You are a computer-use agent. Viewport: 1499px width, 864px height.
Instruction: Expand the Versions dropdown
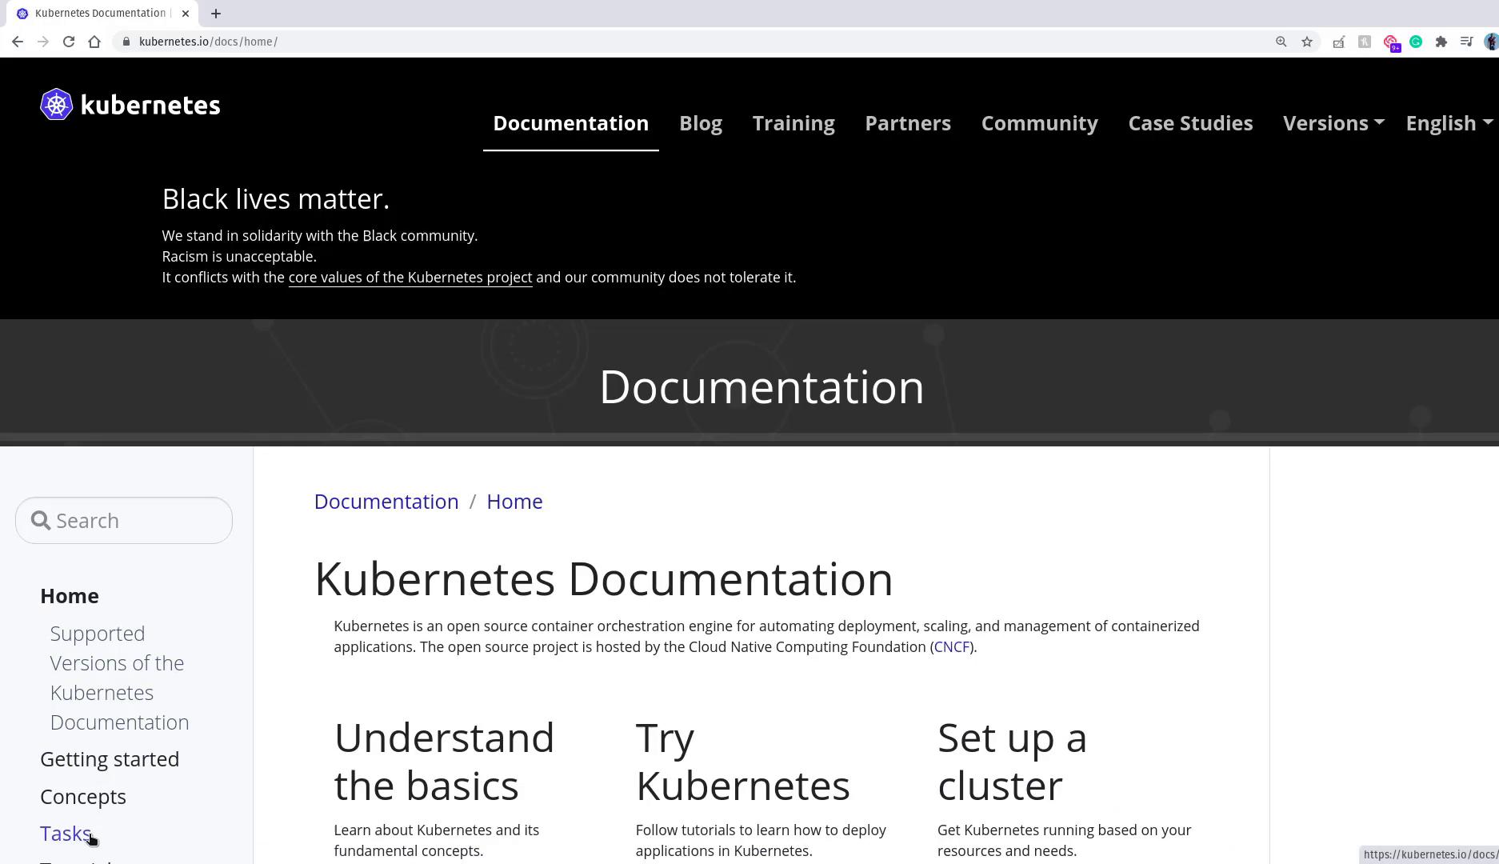coord(1333,123)
